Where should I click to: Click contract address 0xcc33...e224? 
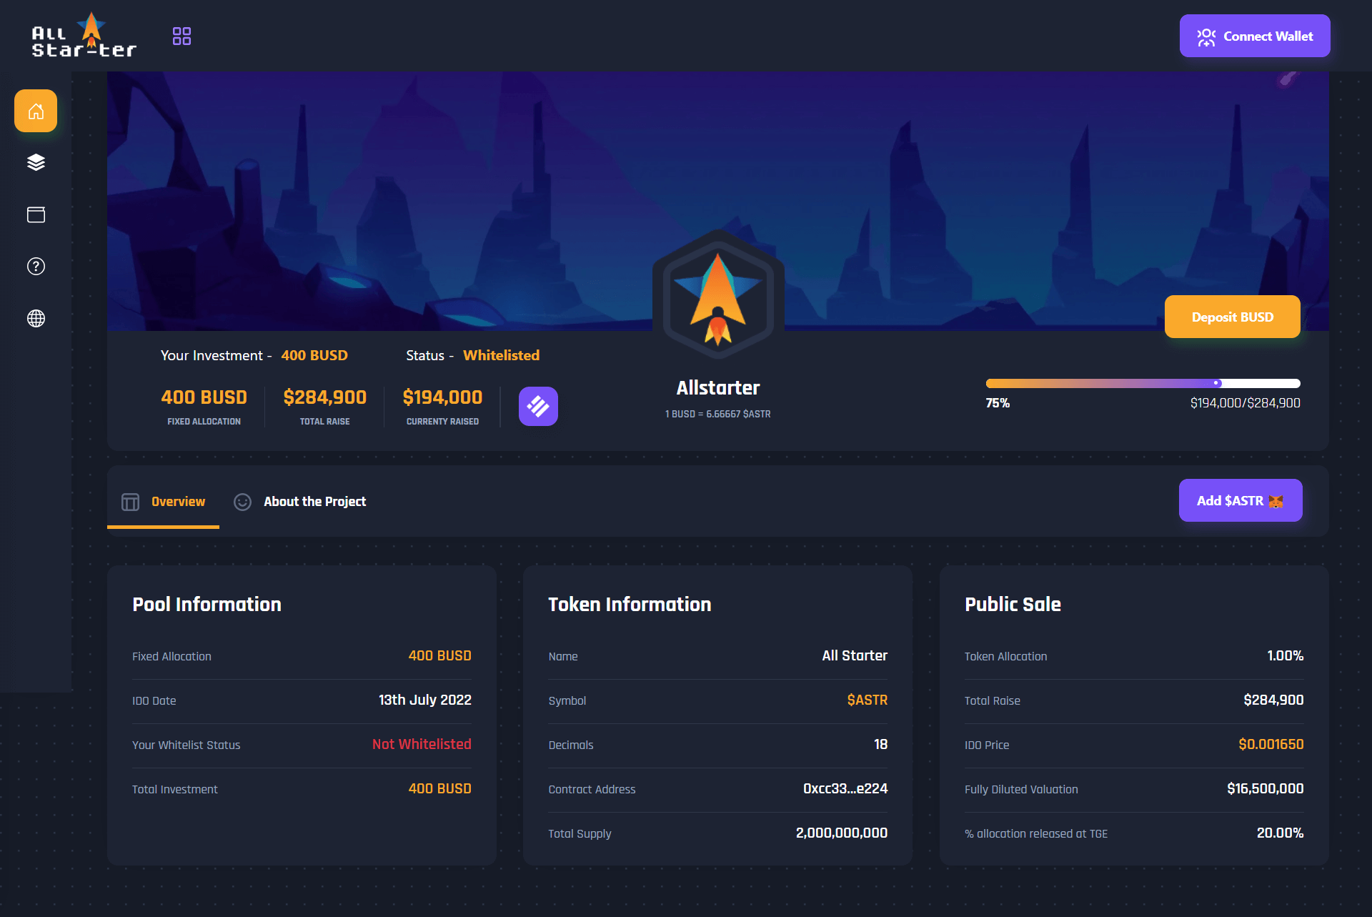pyautogui.click(x=845, y=788)
